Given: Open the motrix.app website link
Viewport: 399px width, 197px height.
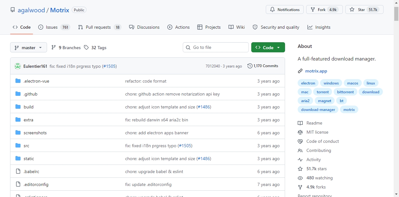Looking at the screenshot, I should tap(316, 71).
